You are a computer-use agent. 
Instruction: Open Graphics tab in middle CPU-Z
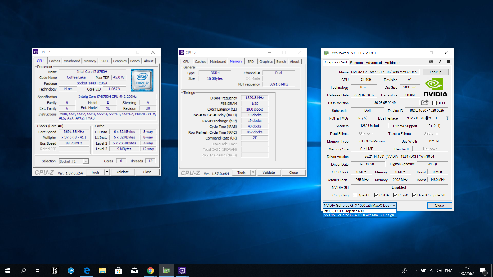point(266,62)
